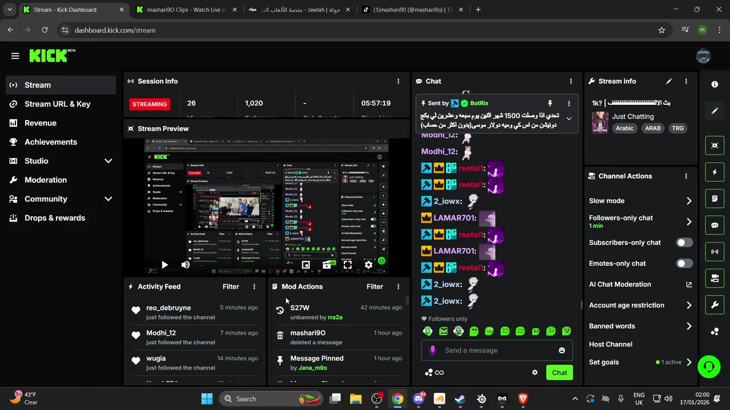Select Stream in the sidebar
730x410 pixels.
click(x=60, y=85)
